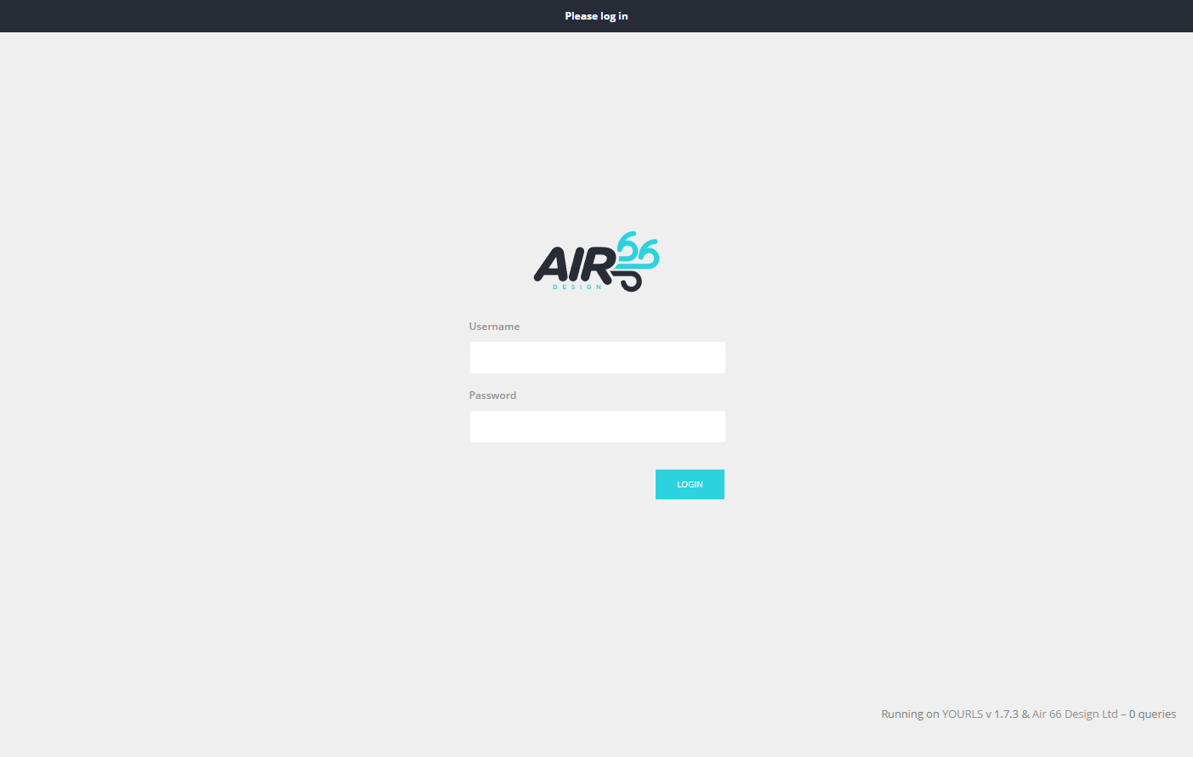This screenshot has width=1193, height=757.
Task: Click the letter R in the logo
Action: click(x=598, y=265)
